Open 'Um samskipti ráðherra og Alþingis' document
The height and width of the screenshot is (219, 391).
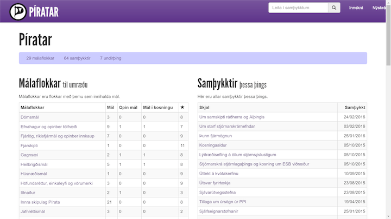point(235,117)
